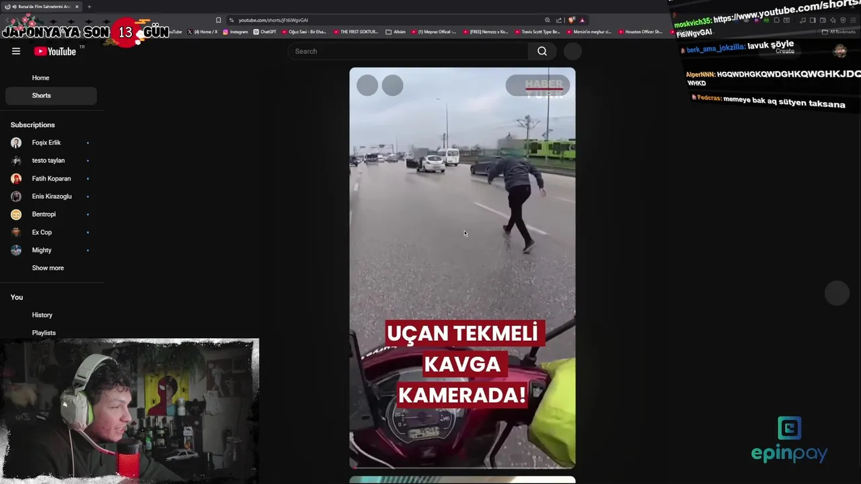Click the Shorts video player
The width and height of the screenshot is (861, 484).
click(462, 268)
